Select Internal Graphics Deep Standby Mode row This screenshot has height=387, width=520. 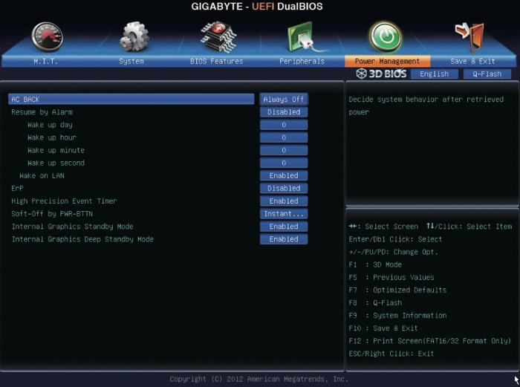click(82, 239)
